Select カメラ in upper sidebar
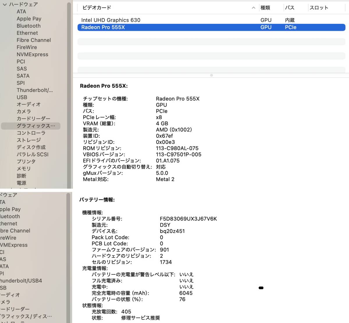This screenshot has height=323, width=349. pos(24,111)
